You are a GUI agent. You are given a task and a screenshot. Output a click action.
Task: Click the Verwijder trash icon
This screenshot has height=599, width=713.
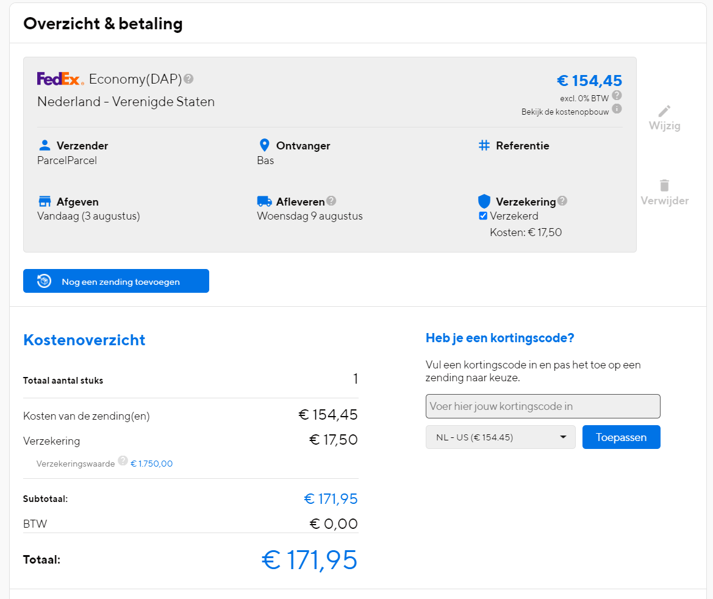pyautogui.click(x=664, y=185)
